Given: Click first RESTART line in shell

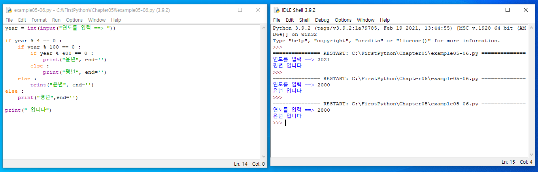Looking at the screenshot, I should [399, 53].
